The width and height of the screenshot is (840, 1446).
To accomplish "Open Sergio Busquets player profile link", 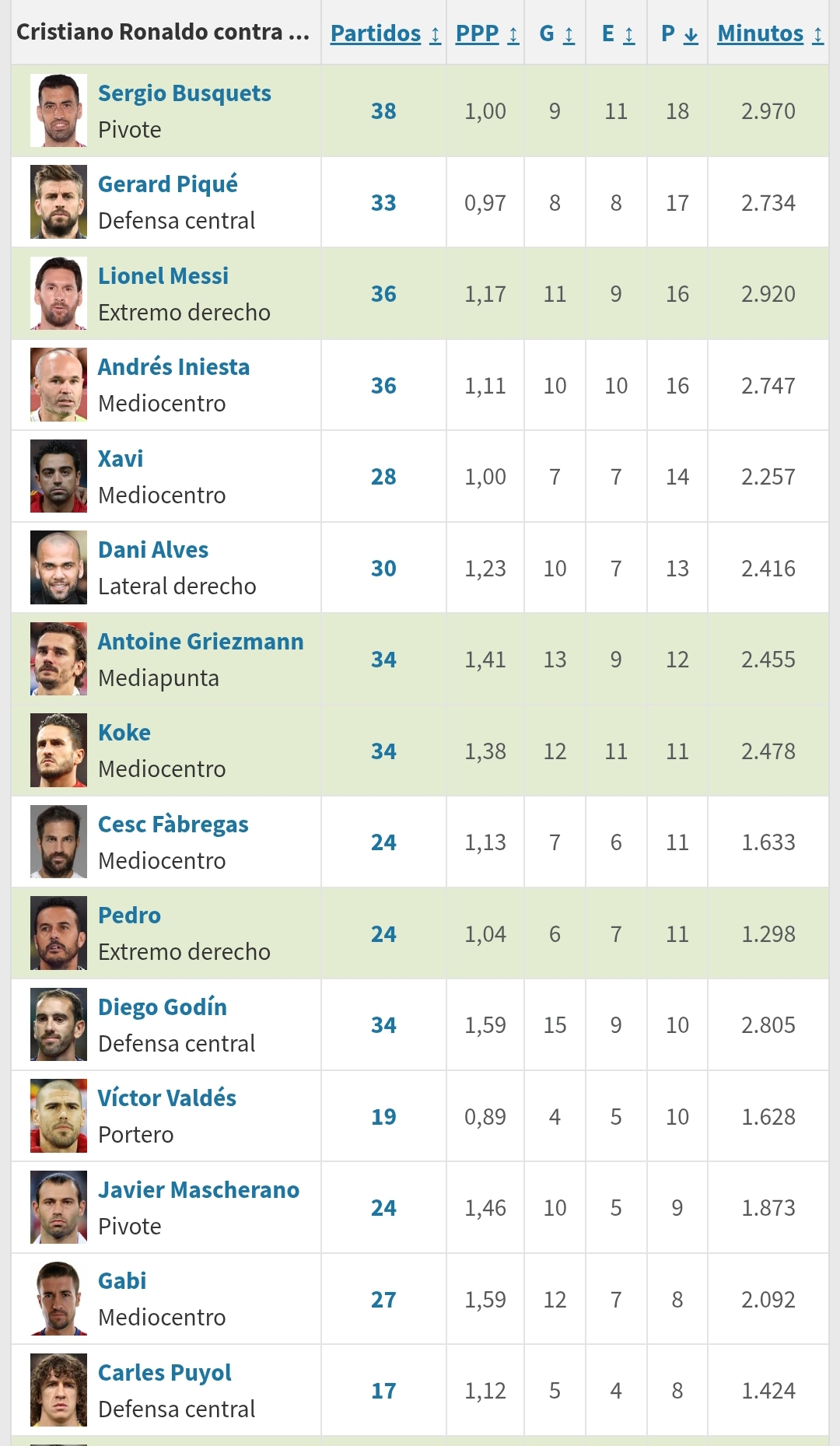I will pos(184,93).
